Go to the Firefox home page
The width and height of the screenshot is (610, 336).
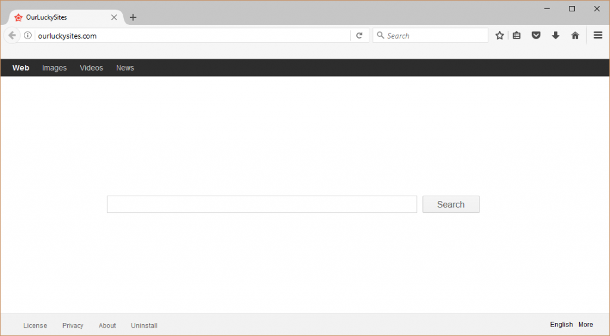pyautogui.click(x=575, y=36)
